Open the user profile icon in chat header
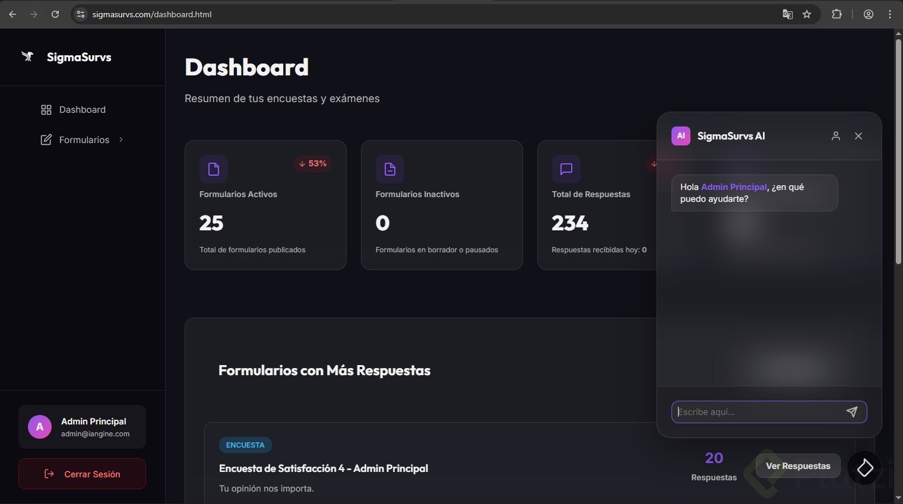This screenshot has height=504, width=903. pyautogui.click(x=836, y=136)
